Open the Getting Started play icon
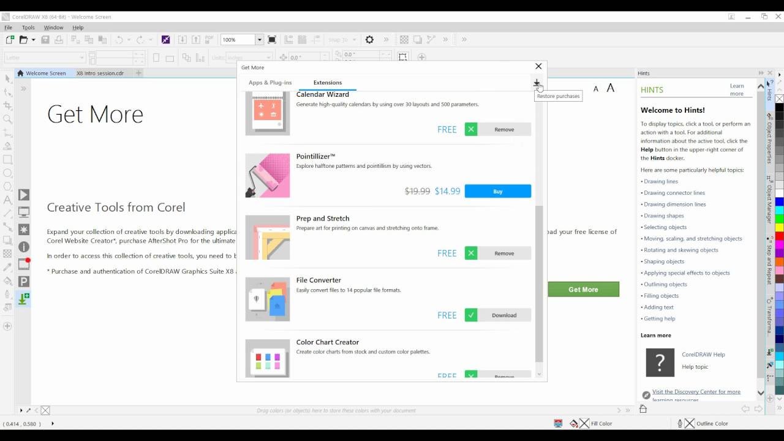Screen dimensions: 784x441 coord(24,195)
